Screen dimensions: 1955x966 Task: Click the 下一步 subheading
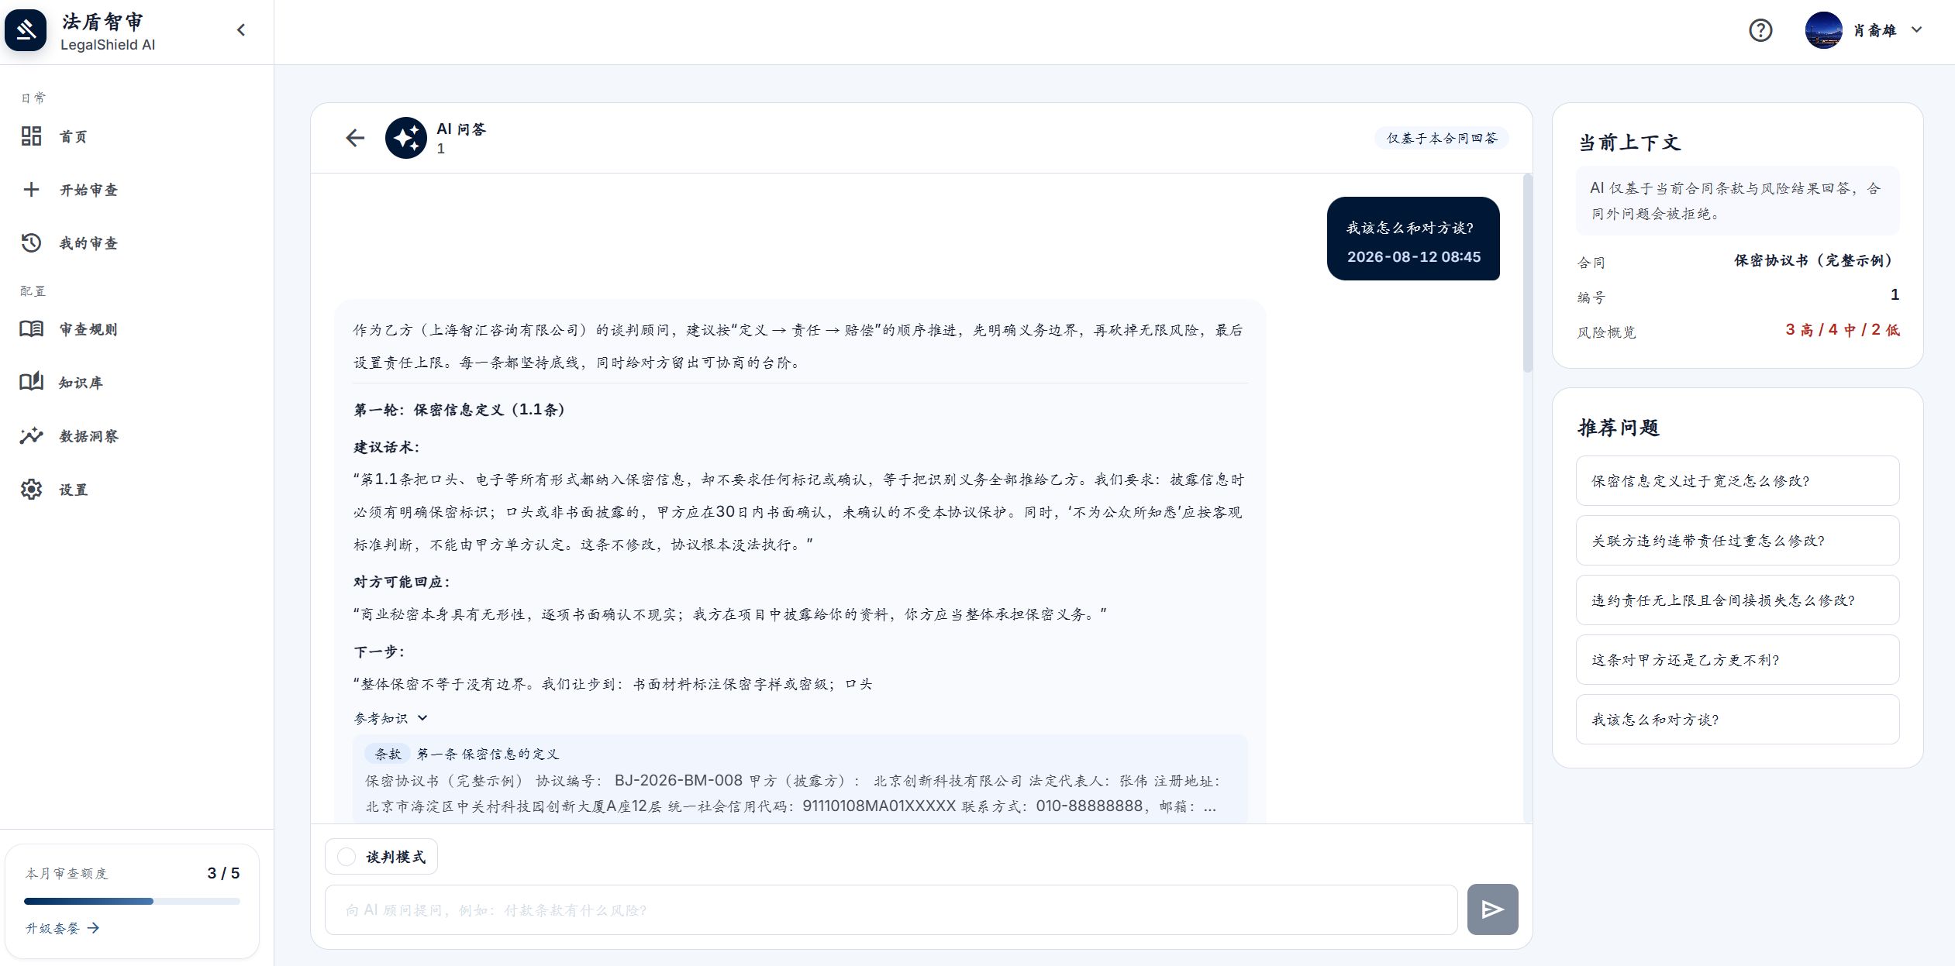click(379, 651)
